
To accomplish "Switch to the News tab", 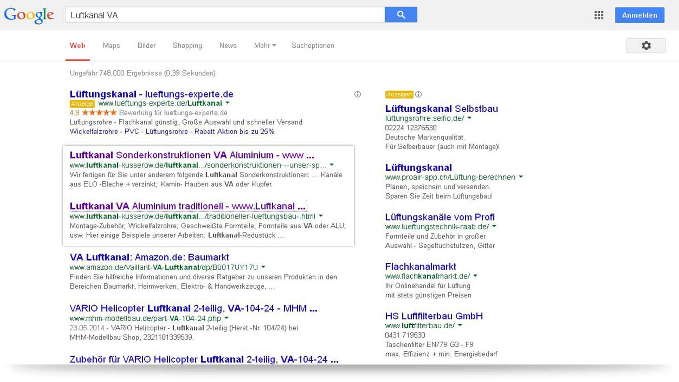I will point(228,46).
